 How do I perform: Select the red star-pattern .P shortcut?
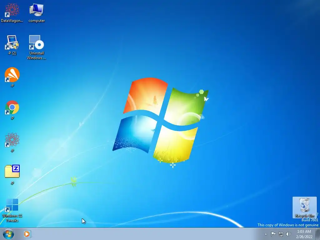(12, 142)
